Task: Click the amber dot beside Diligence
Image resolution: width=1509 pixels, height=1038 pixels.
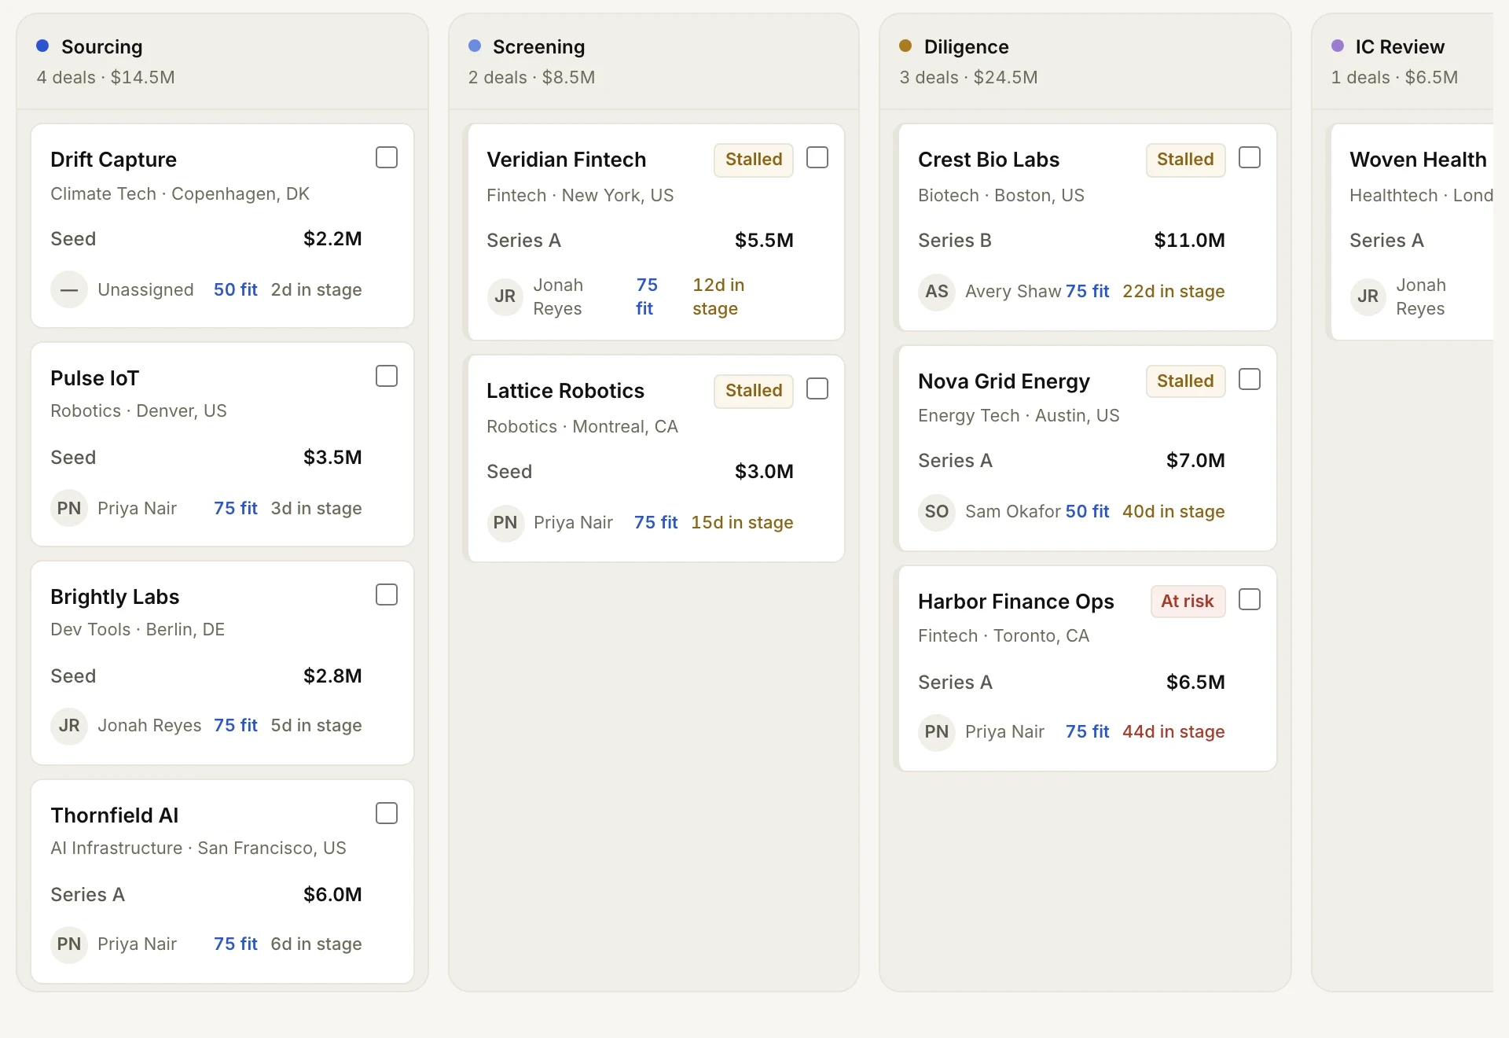Action: pos(905,46)
